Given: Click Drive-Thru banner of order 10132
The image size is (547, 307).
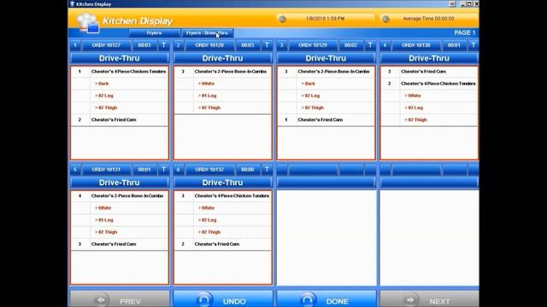Looking at the screenshot, I should coord(223,182).
